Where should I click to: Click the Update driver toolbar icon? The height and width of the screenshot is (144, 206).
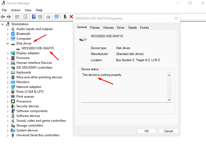48,17
